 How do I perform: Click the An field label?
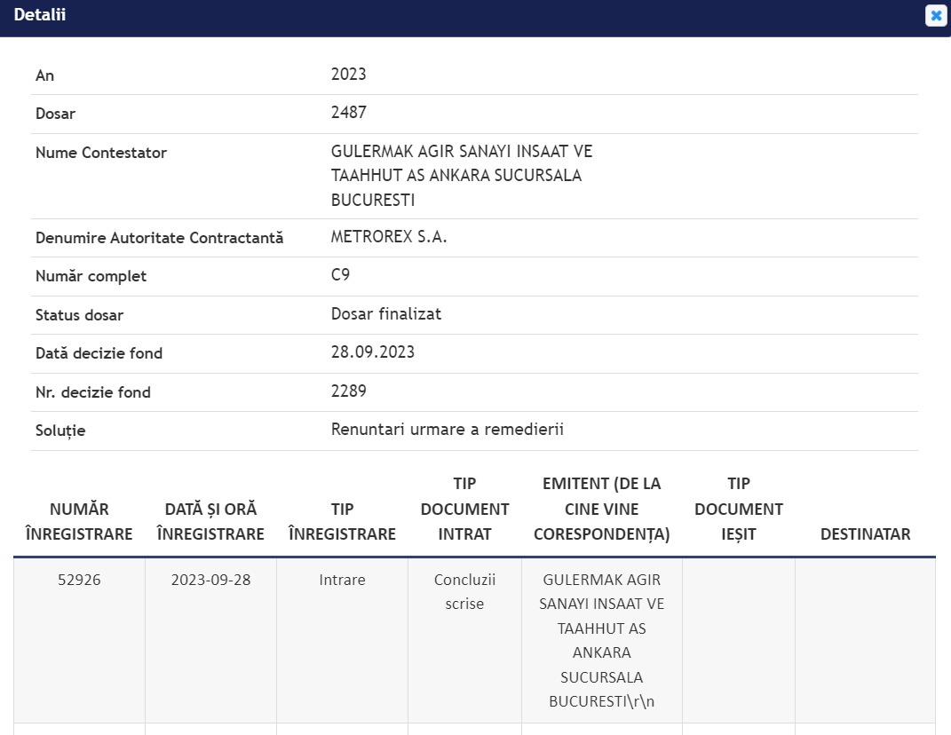[45, 75]
